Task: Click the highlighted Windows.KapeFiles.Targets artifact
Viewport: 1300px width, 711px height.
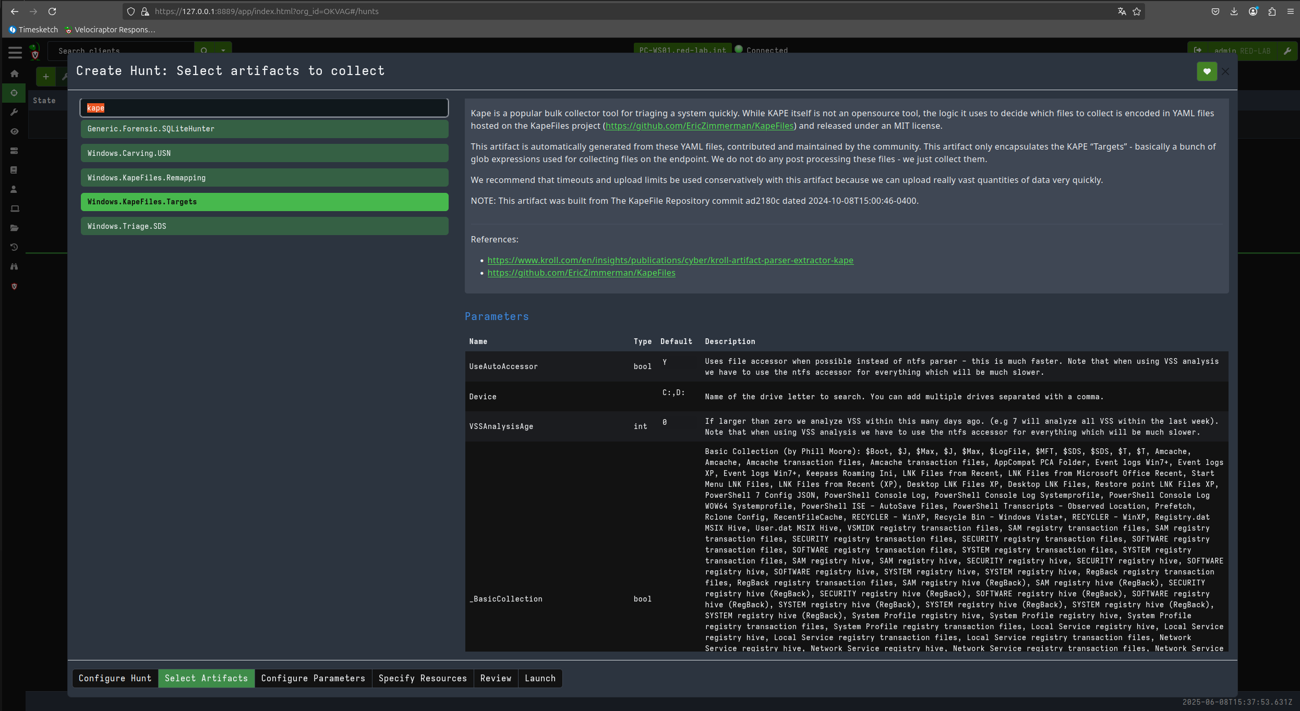Action: [x=264, y=202]
